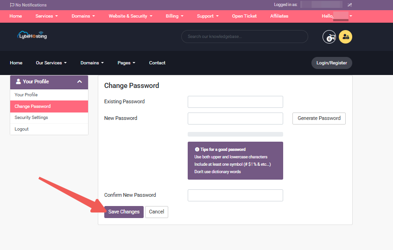The image size is (393, 250).
Task: Expand Domains in dark navigation bar
Action: [x=92, y=63]
